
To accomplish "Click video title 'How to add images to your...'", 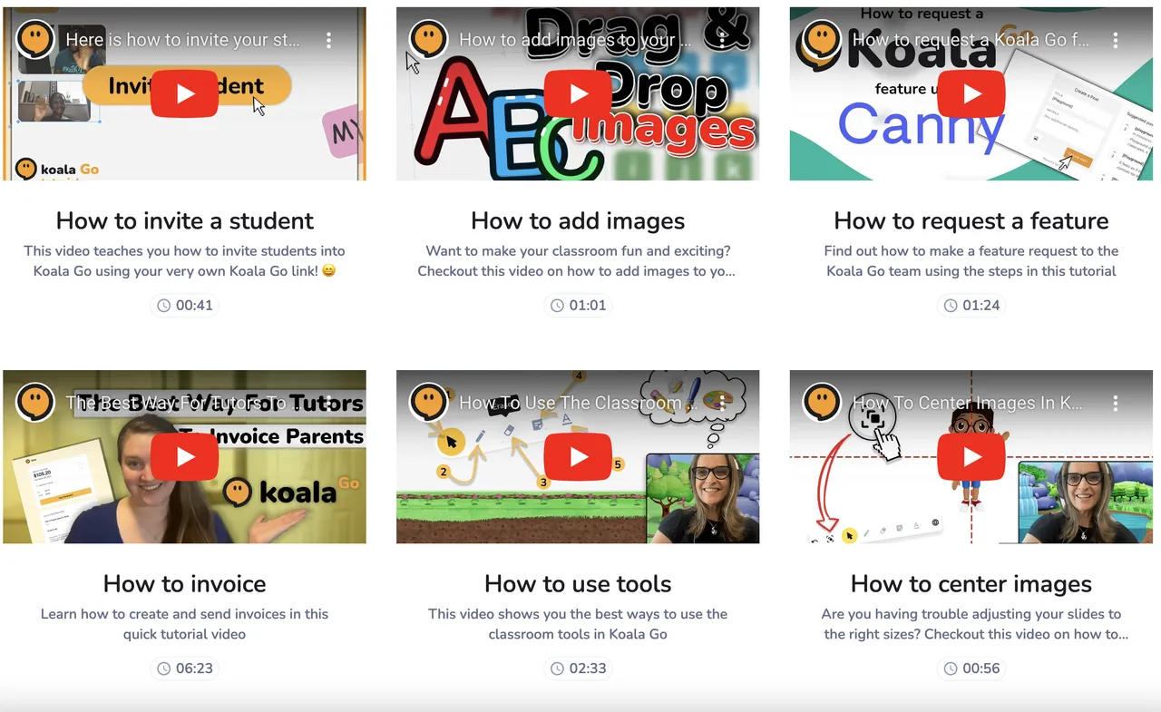I will coord(575,40).
